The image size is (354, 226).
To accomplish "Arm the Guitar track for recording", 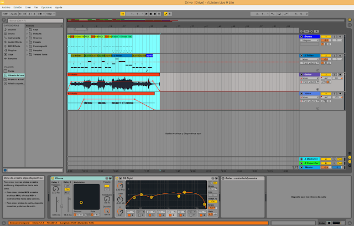I will [x=340, y=74].
